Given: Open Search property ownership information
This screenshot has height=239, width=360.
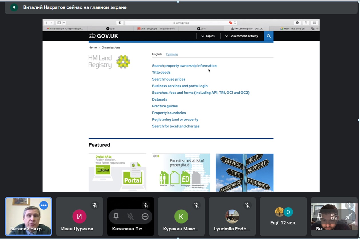Looking at the screenshot, I should (x=184, y=66).
